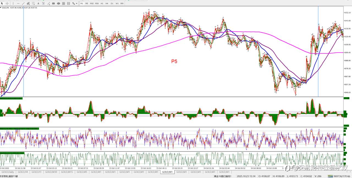Click the C: 4104.82 status value
352x178 pixels.
click(x=306, y=176)
